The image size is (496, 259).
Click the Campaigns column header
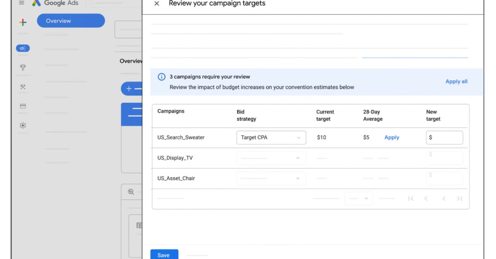[171, 111]
